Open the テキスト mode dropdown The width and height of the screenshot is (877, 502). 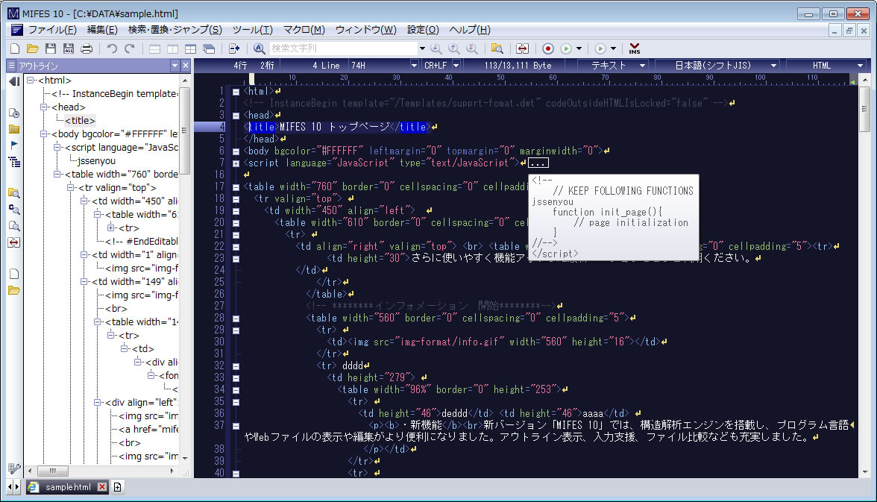point(642,66)
